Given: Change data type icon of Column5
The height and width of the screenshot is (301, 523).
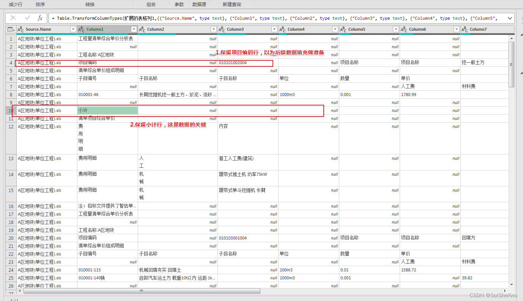Looking at the screenshot, I should click(343, 29).
